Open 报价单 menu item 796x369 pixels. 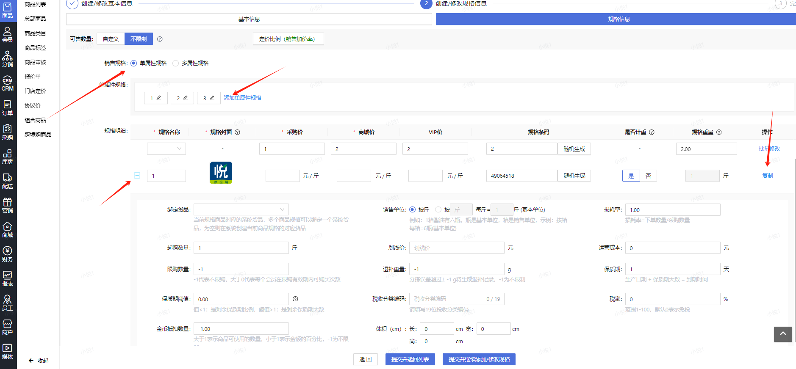[x=33, y=77]
